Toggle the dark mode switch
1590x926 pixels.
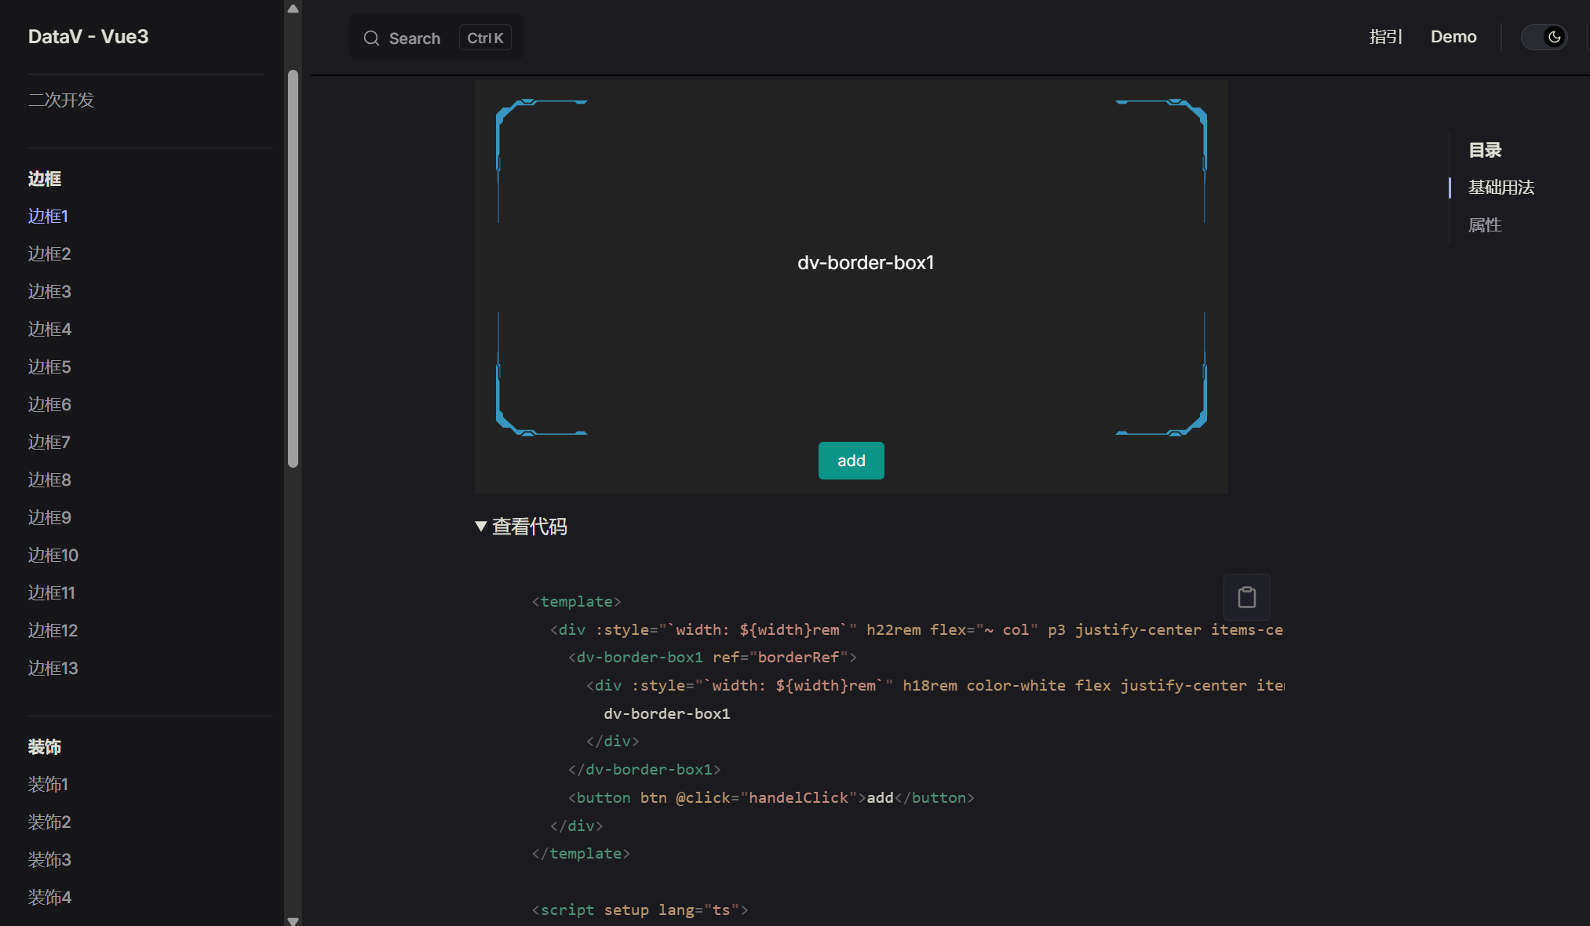pyautogui.click(x=1544, y=37)
